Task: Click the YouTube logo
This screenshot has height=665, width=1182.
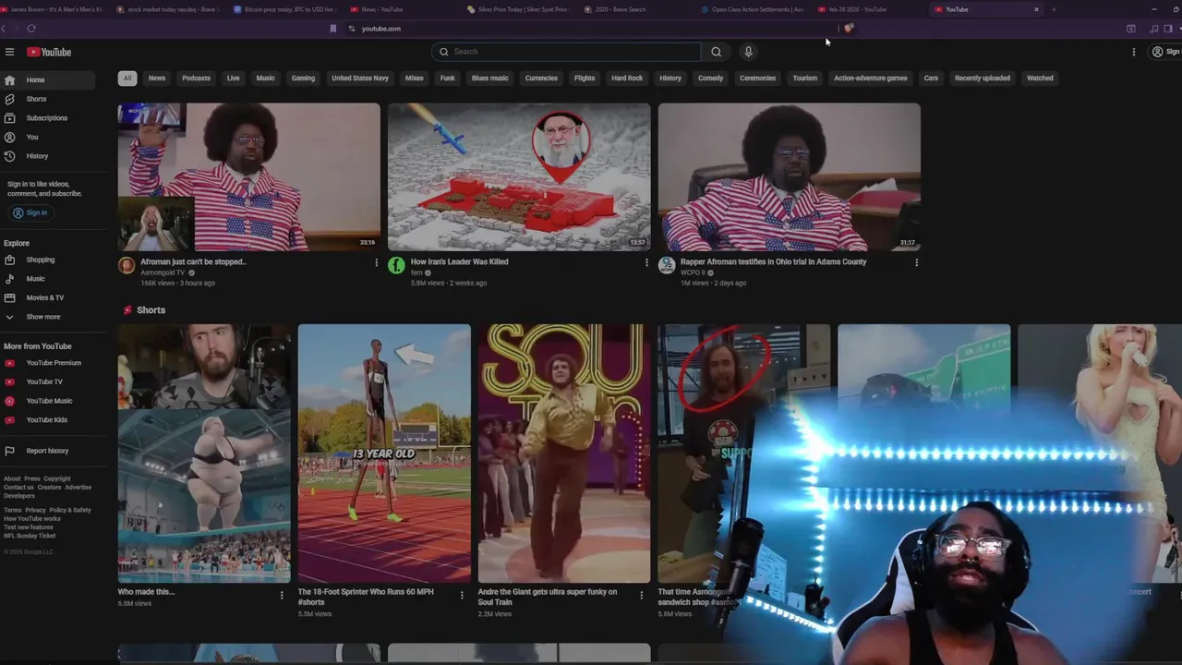Action: (49, 52)
